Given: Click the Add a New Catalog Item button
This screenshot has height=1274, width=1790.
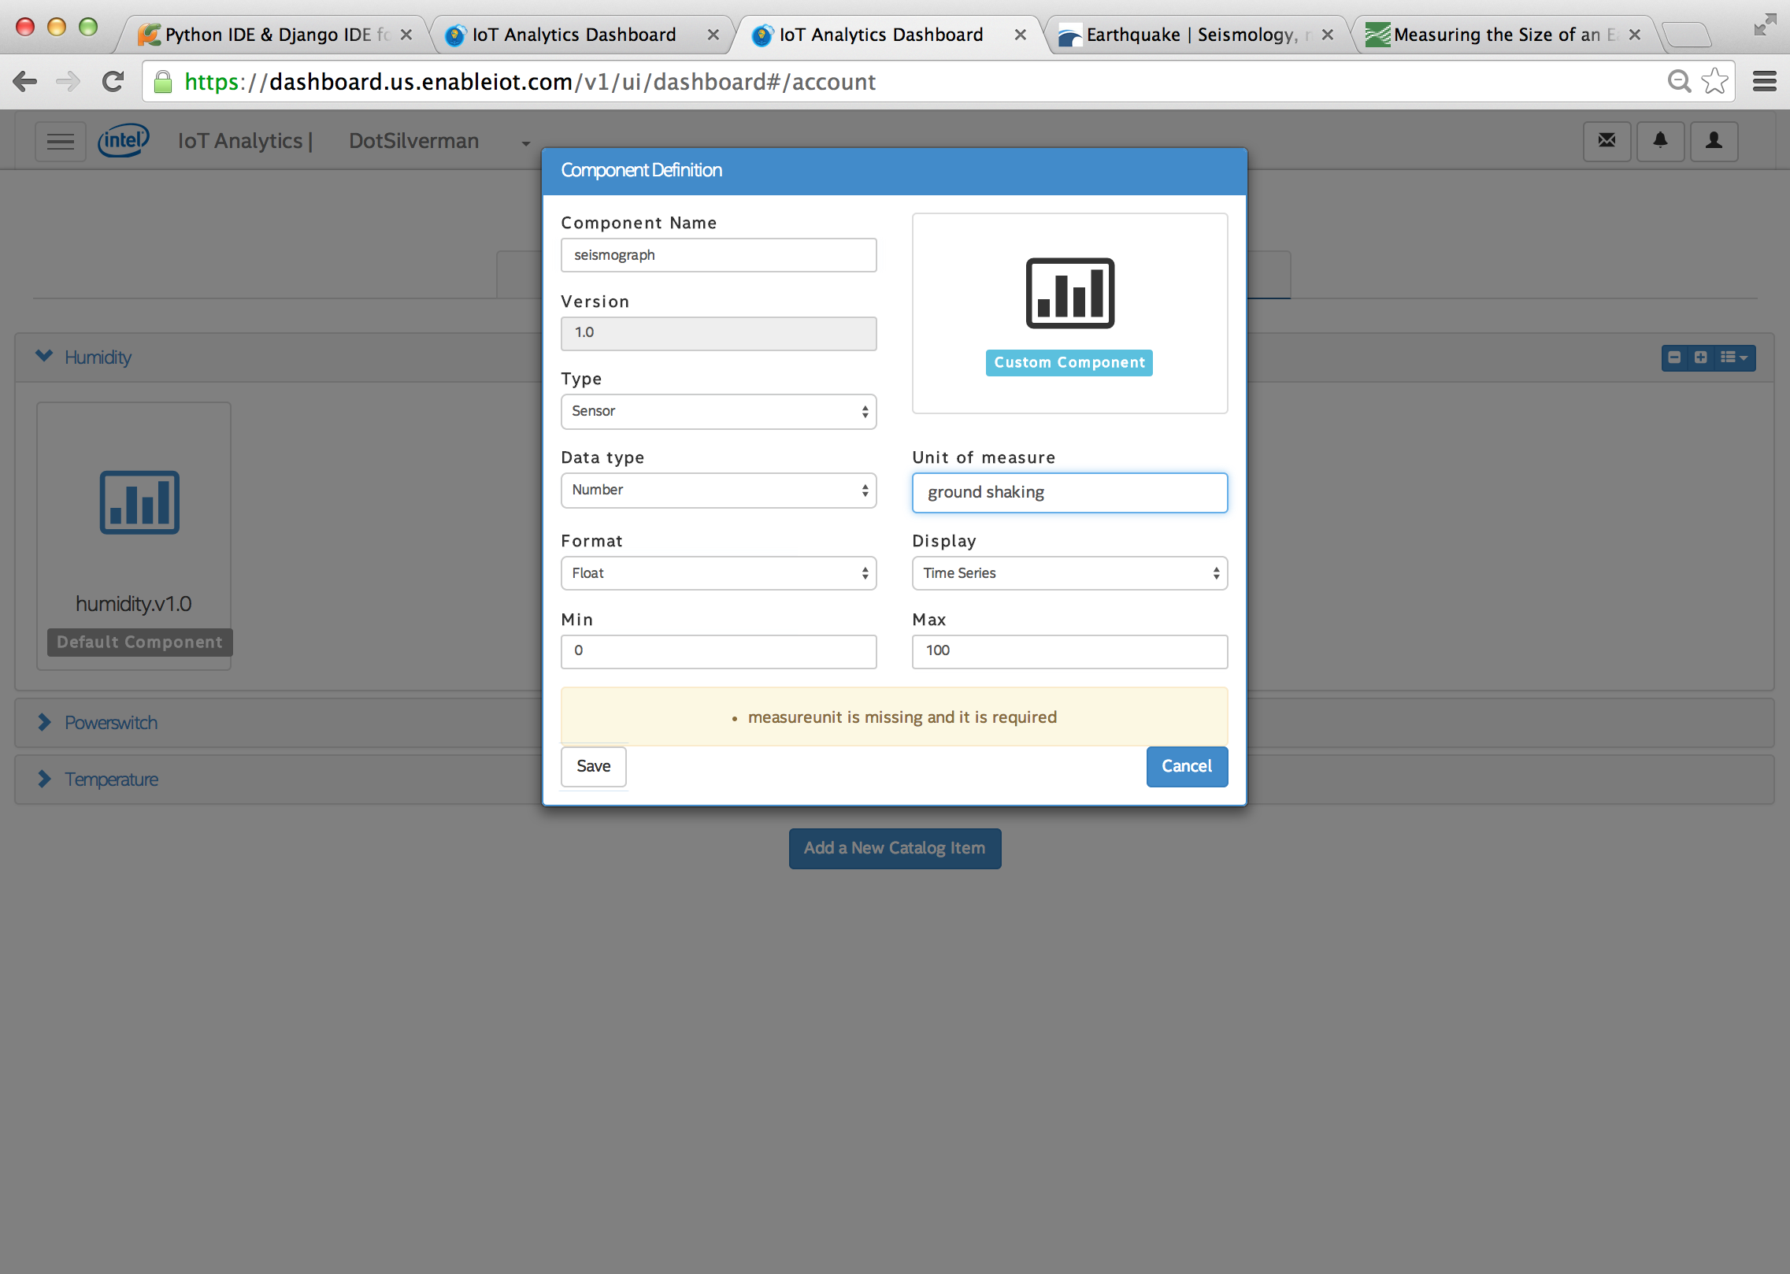Looking at the screenshot, I should (894, 846).
